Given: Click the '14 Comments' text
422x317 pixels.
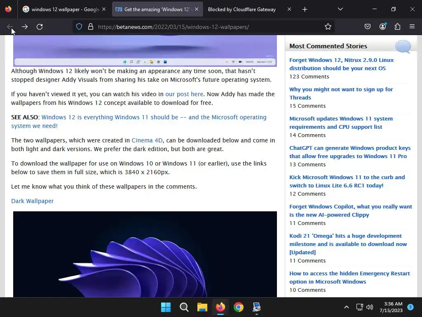Looking at the screenshot, I should coord(307,135).
